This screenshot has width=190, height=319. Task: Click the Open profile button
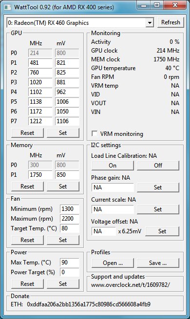tap(113, 263)
